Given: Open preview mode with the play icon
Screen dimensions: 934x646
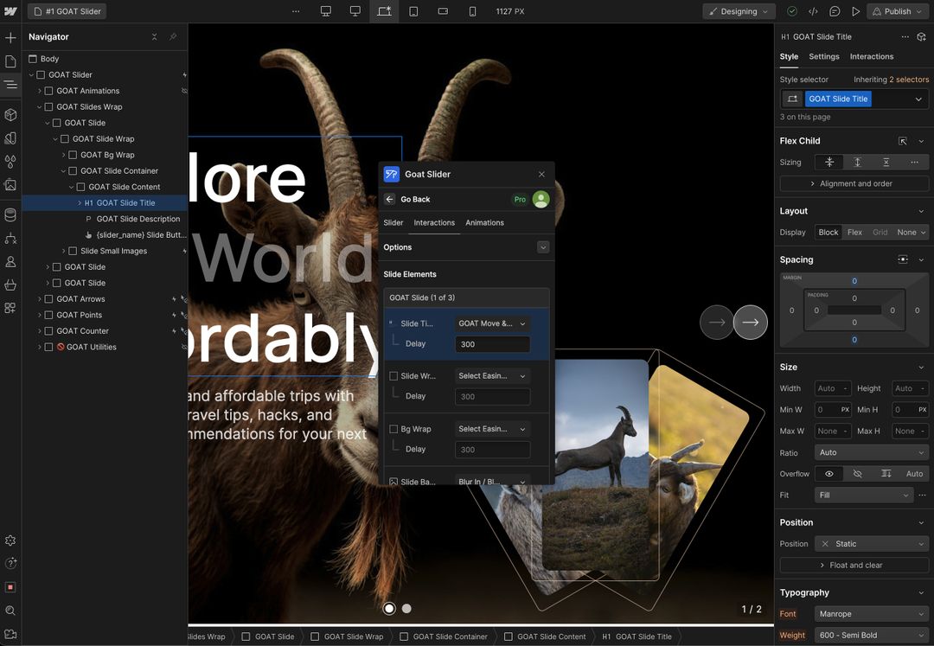Looking at the screenshot, I should [856, 11].
